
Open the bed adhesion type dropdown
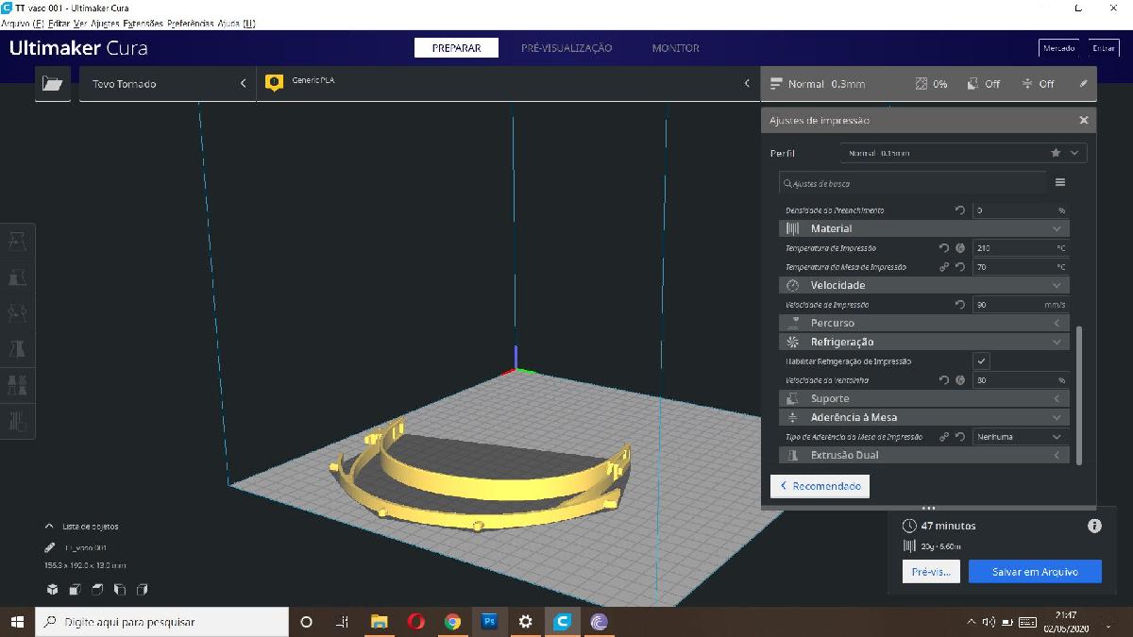[x=1020, y=437]
